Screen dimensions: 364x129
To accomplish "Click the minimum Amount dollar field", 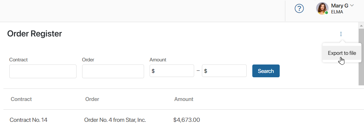I will click(x=172, y=71).
